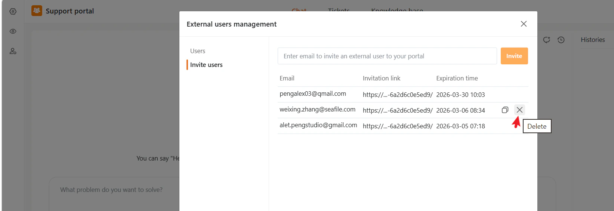Image resolution: width=614 pixels, height=211 pixels.
Task: Click expiration time 2026-03-06 08:34
Action: coord(460,110)
